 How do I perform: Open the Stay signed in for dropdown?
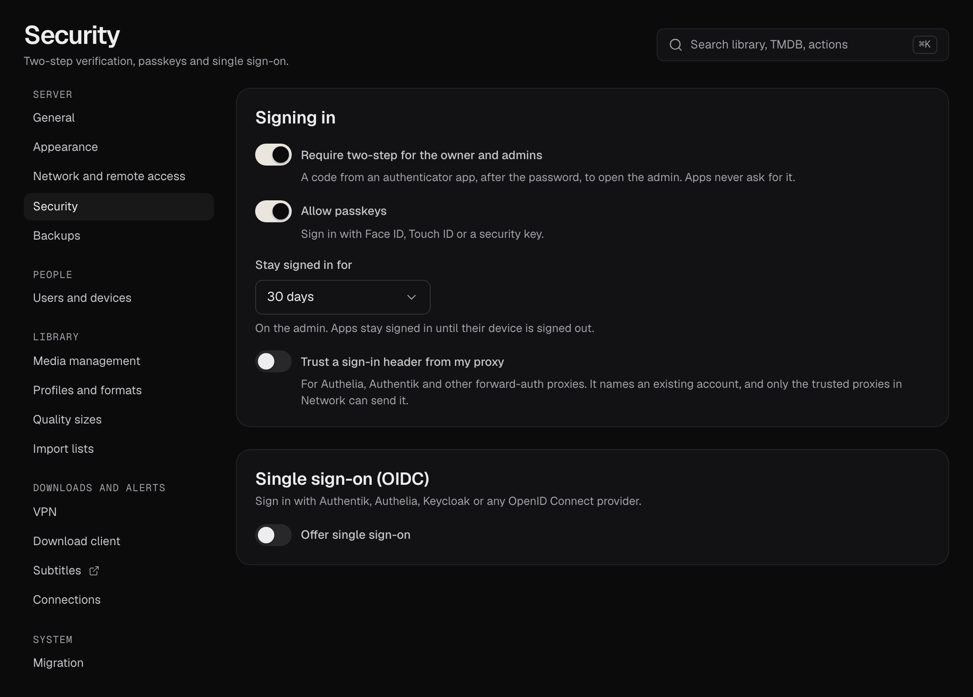pyautogui.click(x=342, y=297)
